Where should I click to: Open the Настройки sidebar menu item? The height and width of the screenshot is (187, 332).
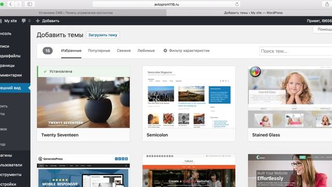[x=15, y=184]
